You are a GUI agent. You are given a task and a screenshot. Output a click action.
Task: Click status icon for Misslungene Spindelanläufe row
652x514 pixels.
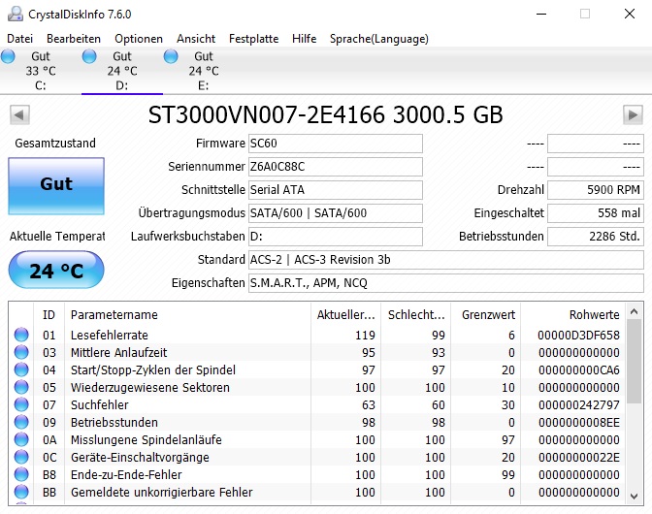(21, 439)
